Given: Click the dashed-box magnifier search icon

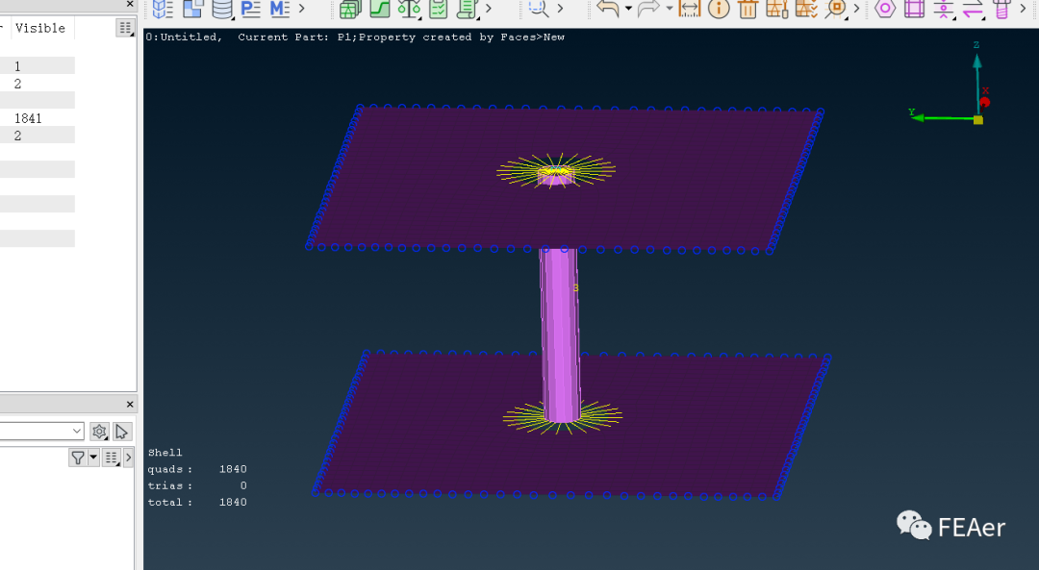Looking at the screenshot, I should 538,9.
